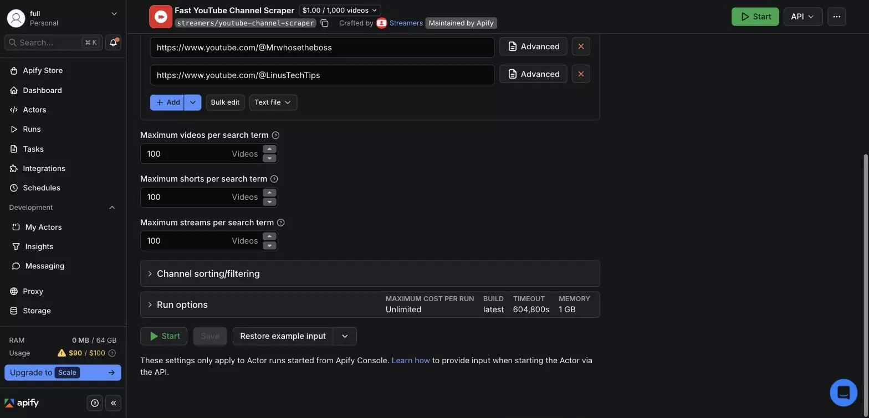Image resolution: width=869 pixels, height=418 pixels.
Task: Open the Text file dropdown
Action: pyautogui.click(x=273, y=102)
